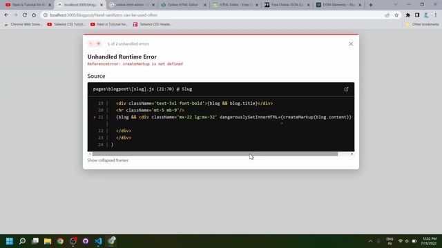This screenshot has height=248, width=442.
Task: Open a new tab with plus
Action: [371, 5]
